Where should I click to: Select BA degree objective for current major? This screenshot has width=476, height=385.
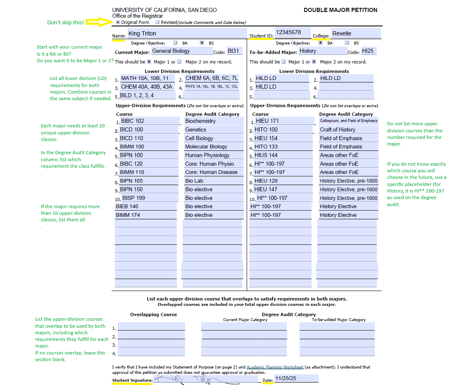point(174,43)
